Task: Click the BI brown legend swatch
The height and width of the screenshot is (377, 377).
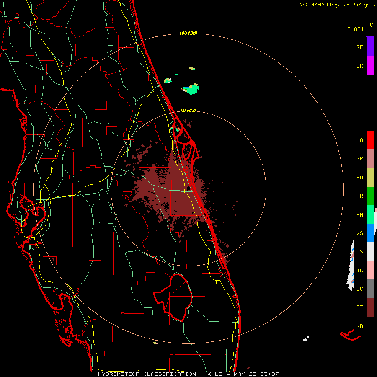Action: point(370,307)
